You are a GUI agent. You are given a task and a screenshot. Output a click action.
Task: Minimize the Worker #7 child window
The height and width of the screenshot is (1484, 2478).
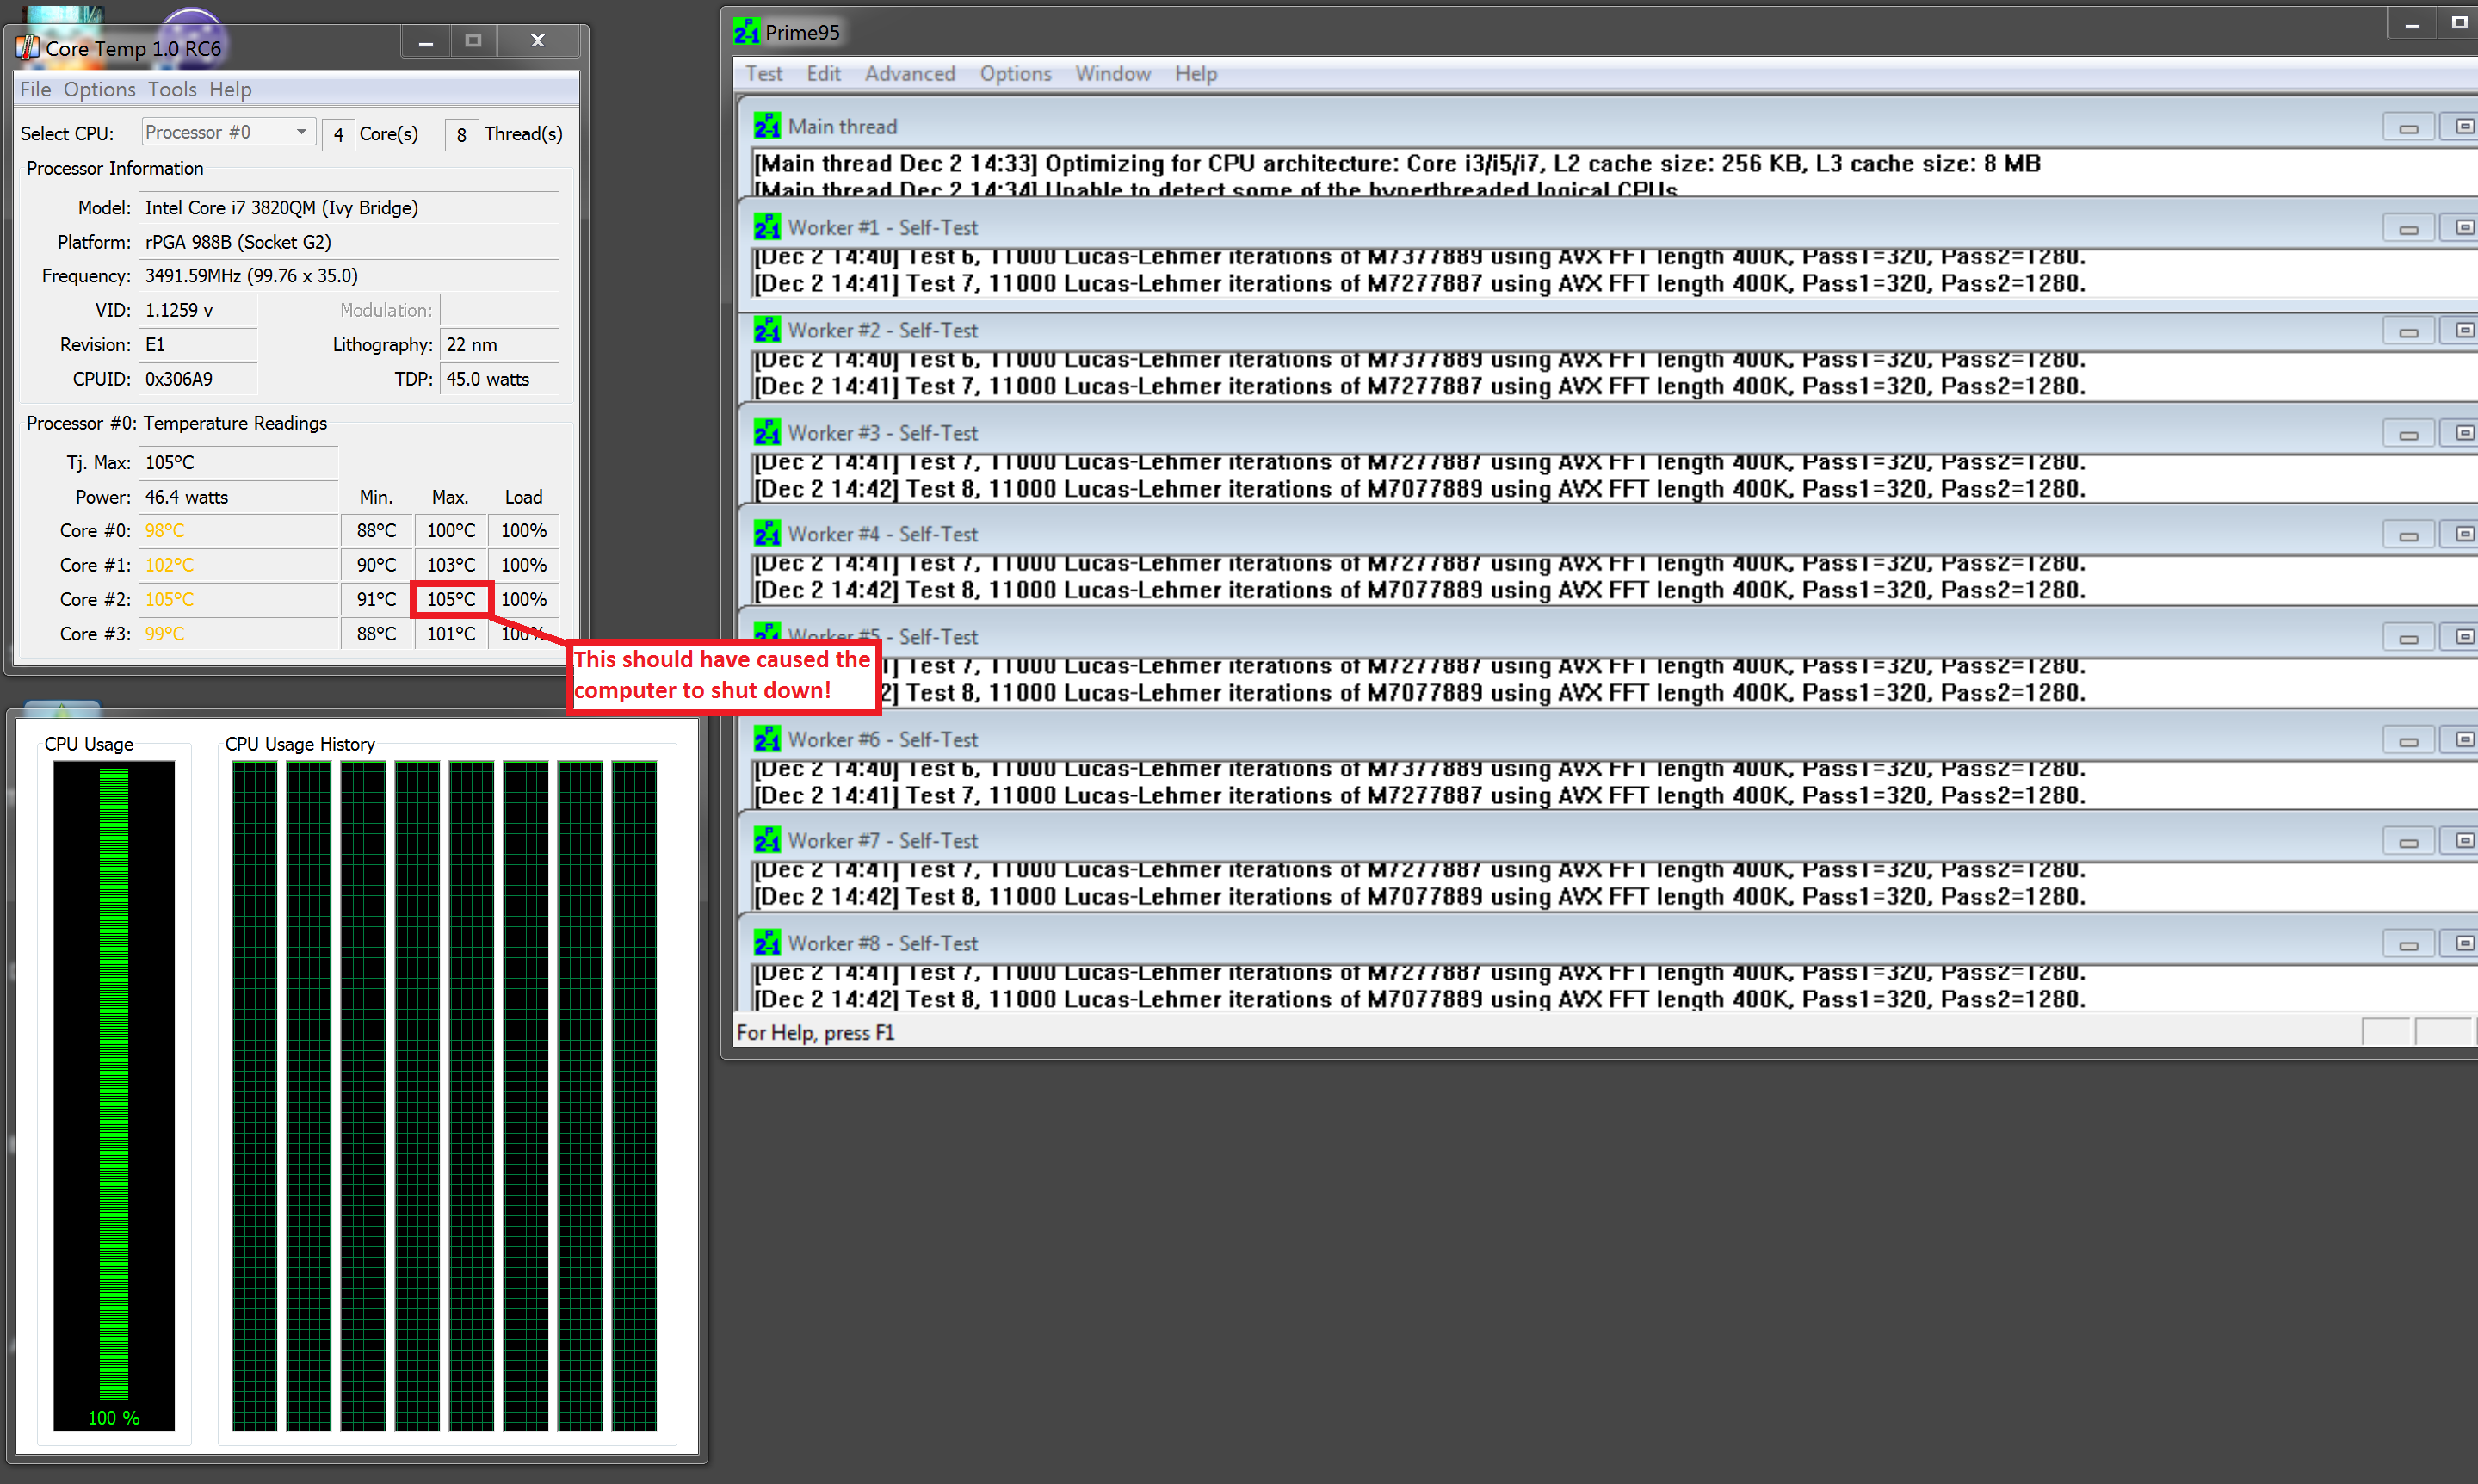pos(2408,841)
